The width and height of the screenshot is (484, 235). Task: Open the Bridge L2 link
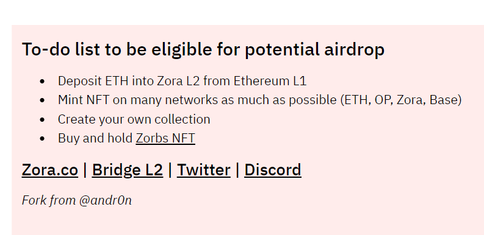click(128, 170)
